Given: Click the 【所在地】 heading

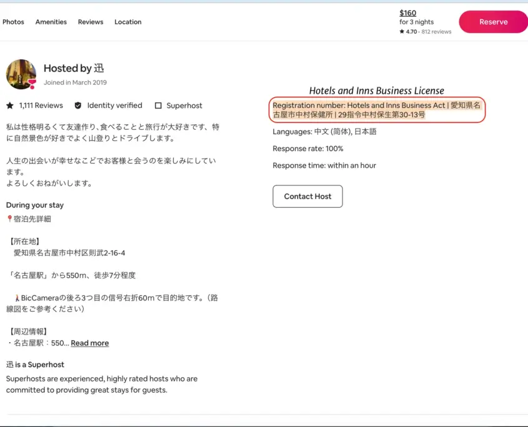Looking at the screenshot, I should pos(24,242).
